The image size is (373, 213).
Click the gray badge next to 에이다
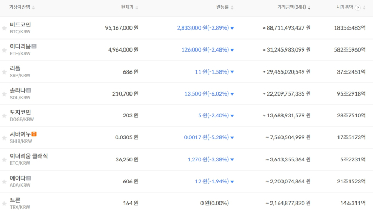(x=29, y=178)
